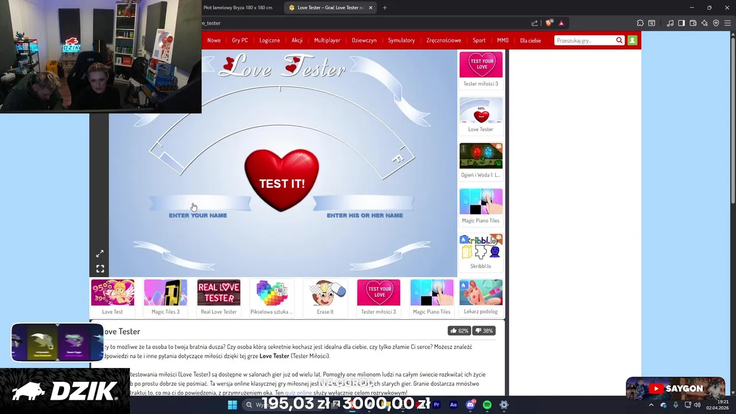This screenshot has height=414, width=736.
Task: Open Premiere Pro from the taskbar
Action: click(x=437, y=405)
